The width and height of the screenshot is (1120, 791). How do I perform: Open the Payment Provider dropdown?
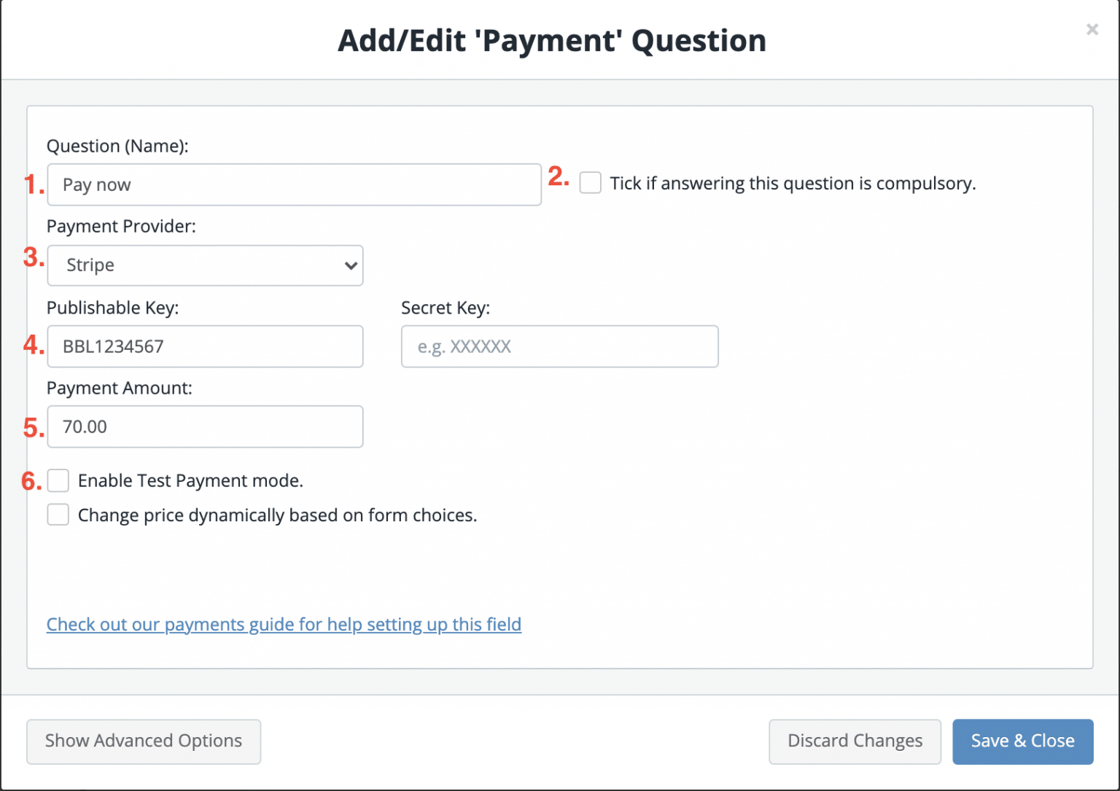pos(204,265)
